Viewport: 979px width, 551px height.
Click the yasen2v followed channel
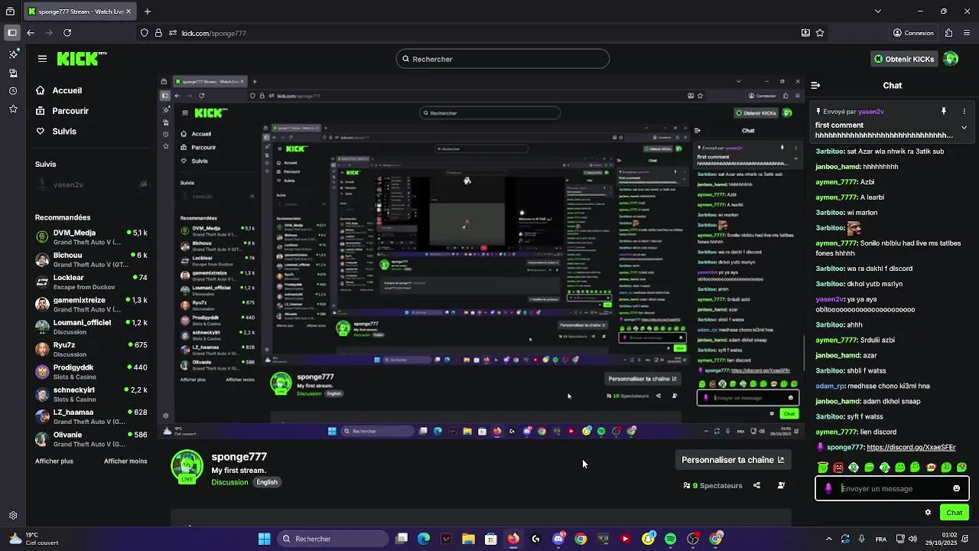(91, 184)
